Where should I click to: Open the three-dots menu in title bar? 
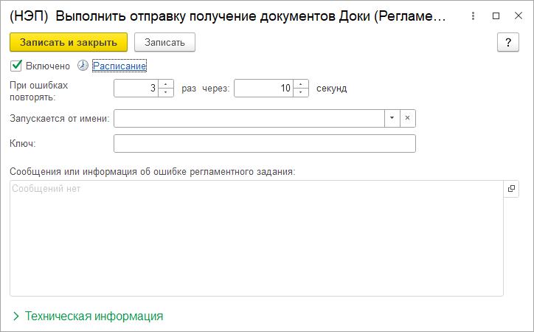pos(474,15)
